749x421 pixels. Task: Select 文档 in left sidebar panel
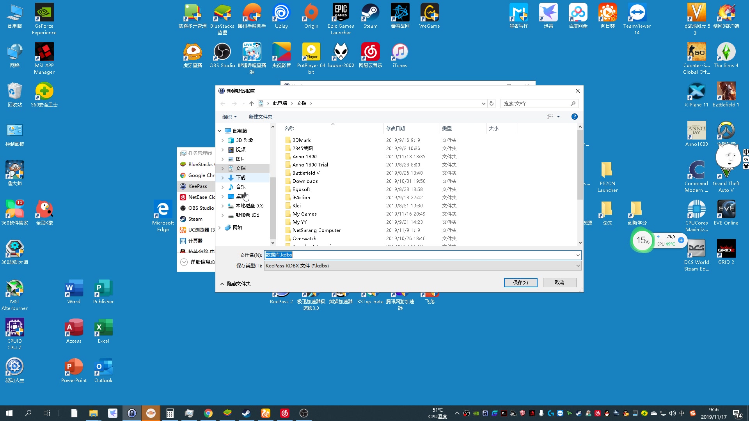(240, 168)
